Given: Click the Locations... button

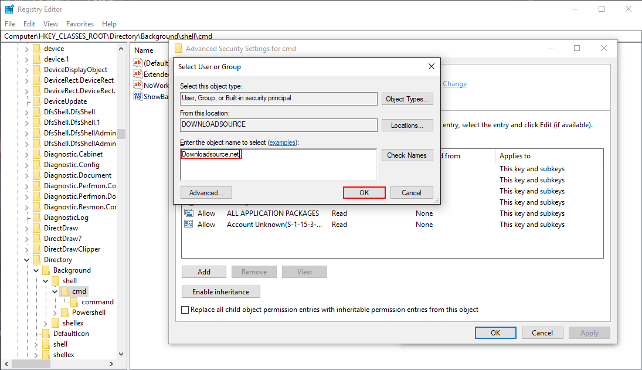Looking at the screenshot, I should click(407, 125).
